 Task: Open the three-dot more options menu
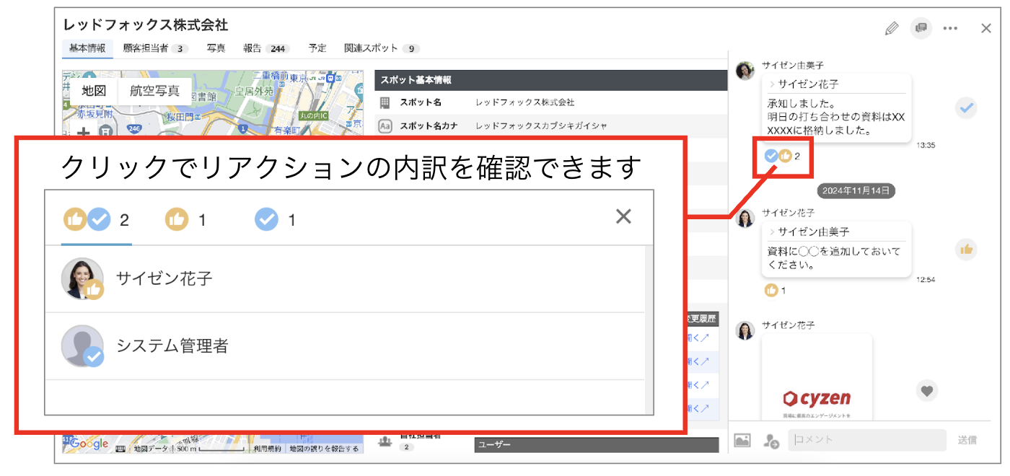coord(950,29)
